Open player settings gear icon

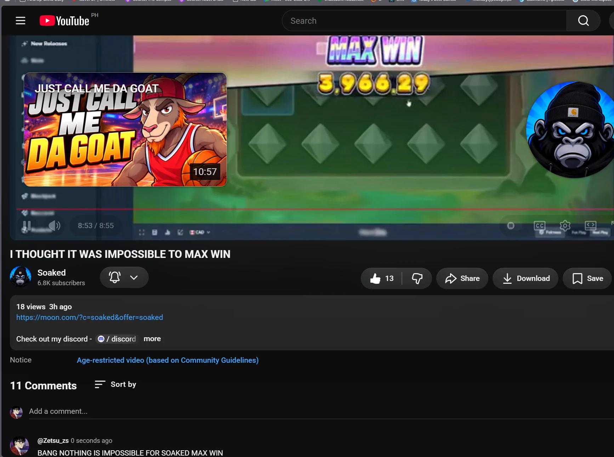coord(565,226)
